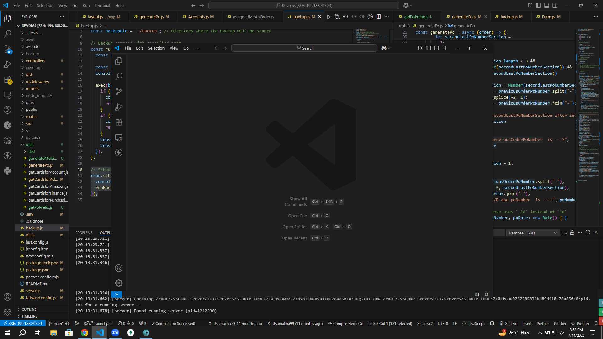Click the front window's Search command box
The height and width of the screenshot is (339, 603).
pos(304,48)
